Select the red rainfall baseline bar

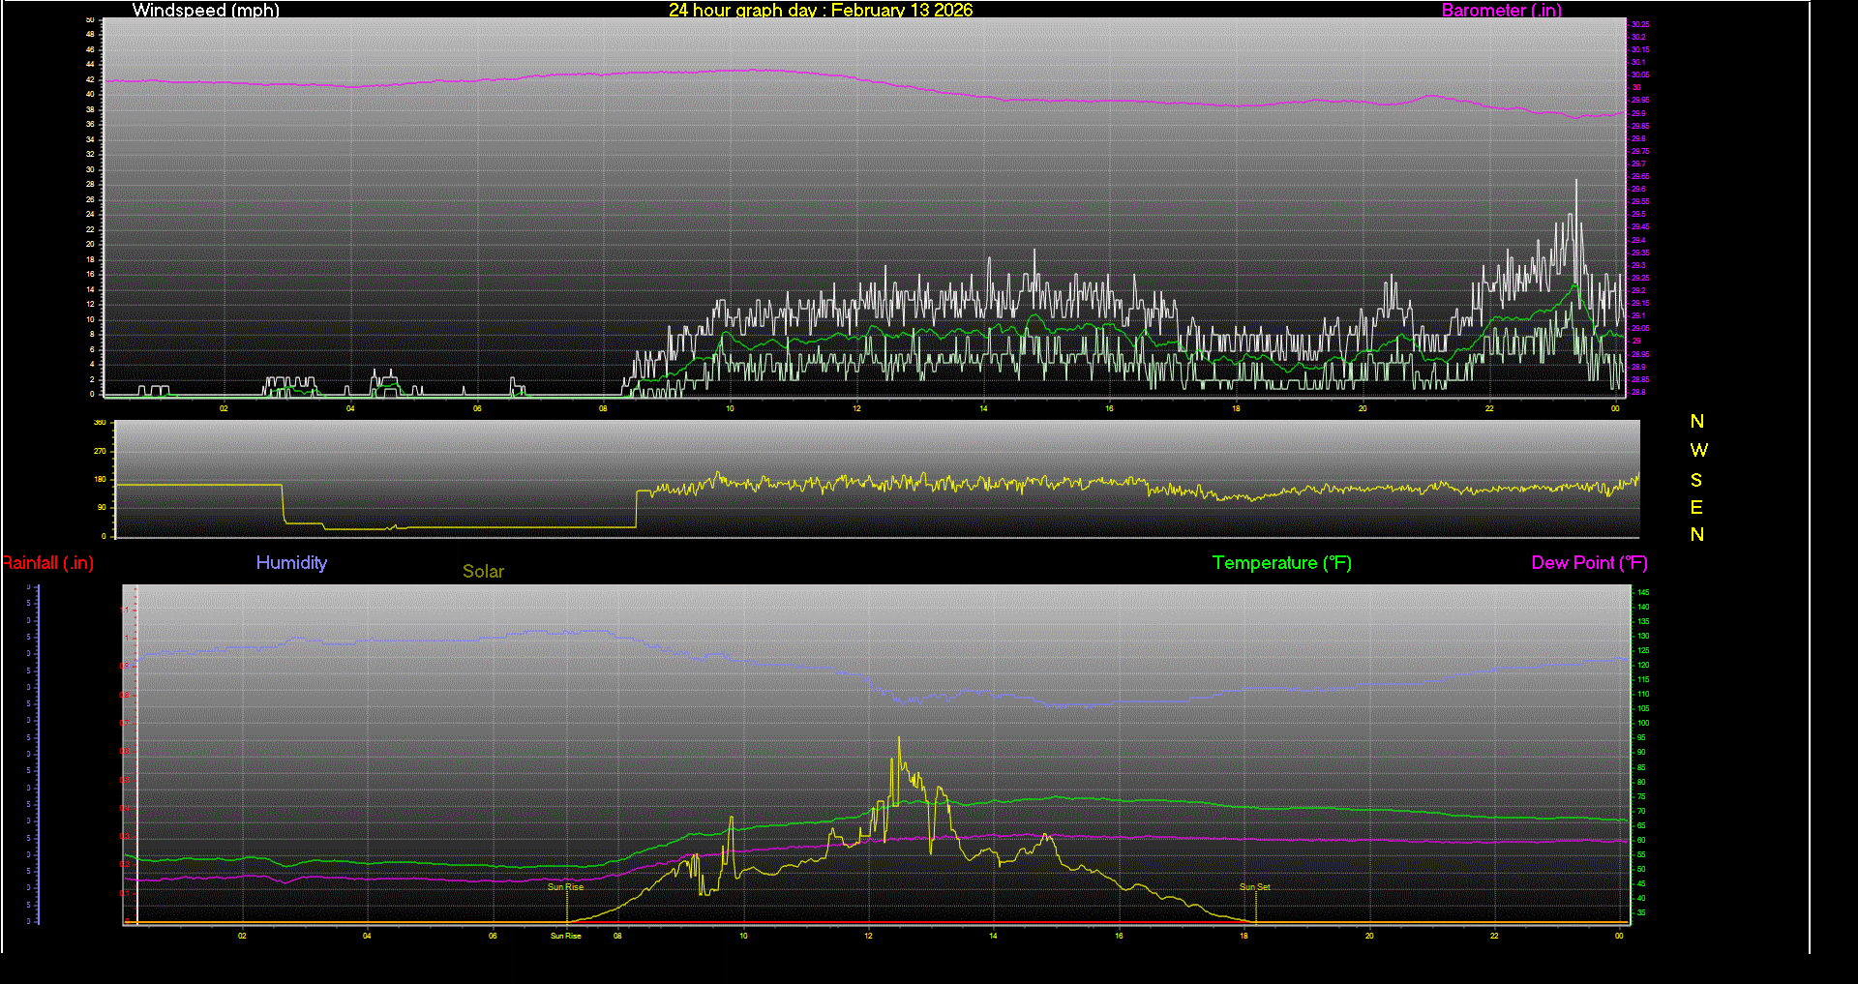click(x=871, y=922)
